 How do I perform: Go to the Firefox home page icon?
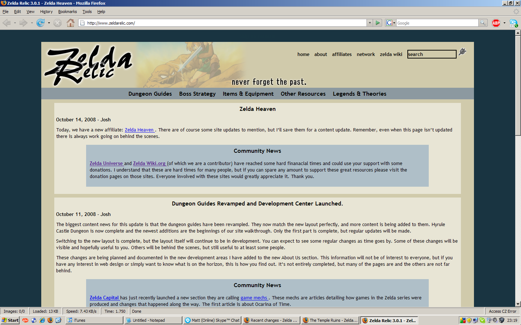[x=71, y=23]
